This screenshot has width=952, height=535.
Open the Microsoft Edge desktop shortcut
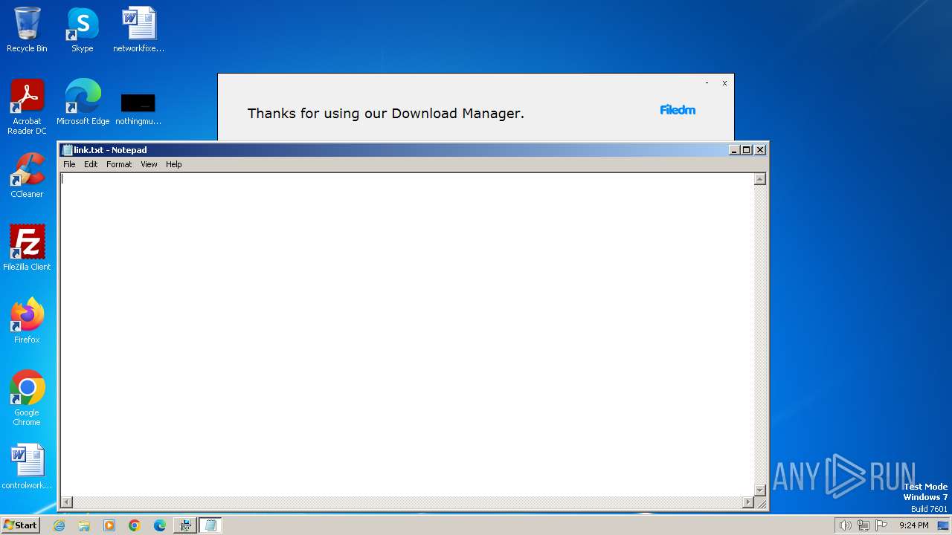click(83, 103)
